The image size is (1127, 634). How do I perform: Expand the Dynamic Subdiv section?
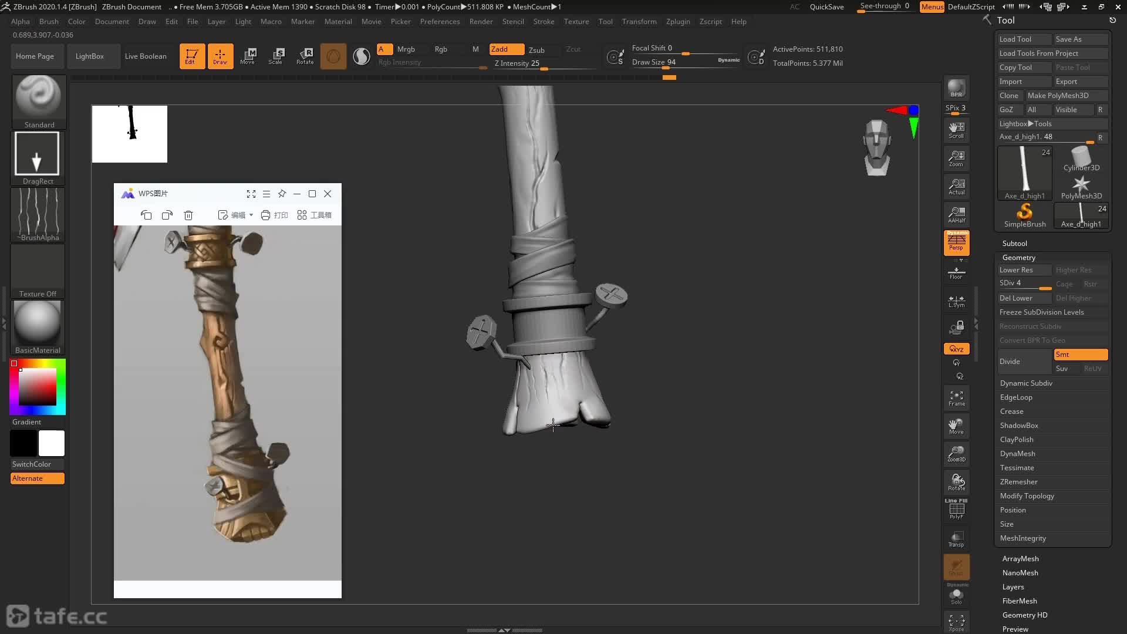pyautogui.click(x=1026, y=383)
